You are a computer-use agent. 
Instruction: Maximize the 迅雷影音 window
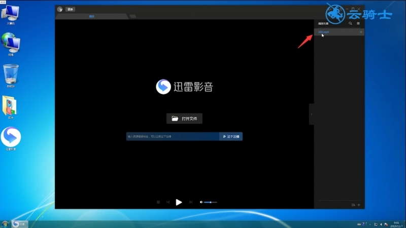coord(353,9)
